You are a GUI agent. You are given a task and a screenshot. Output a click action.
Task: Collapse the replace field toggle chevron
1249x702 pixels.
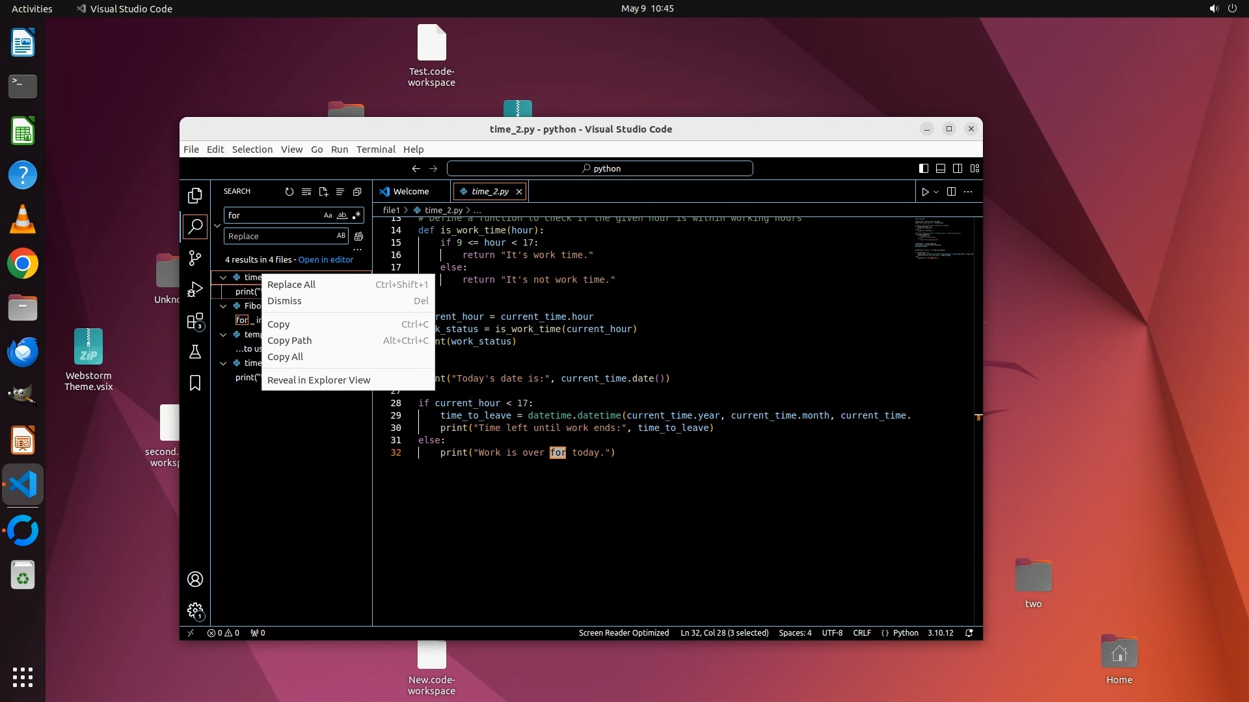coord(217,226)
